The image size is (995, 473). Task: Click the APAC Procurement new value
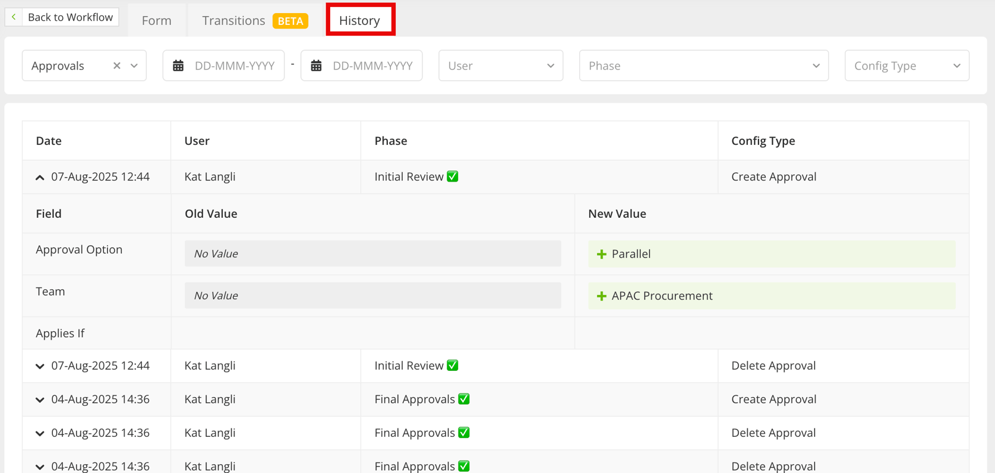coord(772,296)
